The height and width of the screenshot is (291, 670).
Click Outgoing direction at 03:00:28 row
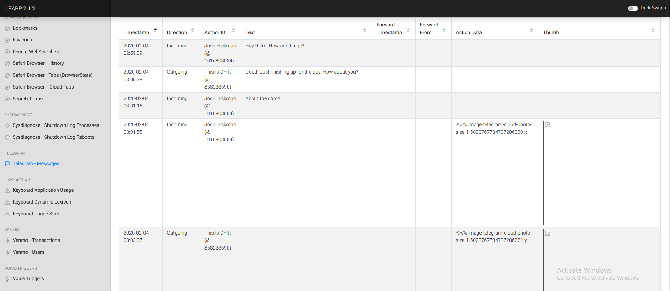pyautogui.click(x=177, y=72)
